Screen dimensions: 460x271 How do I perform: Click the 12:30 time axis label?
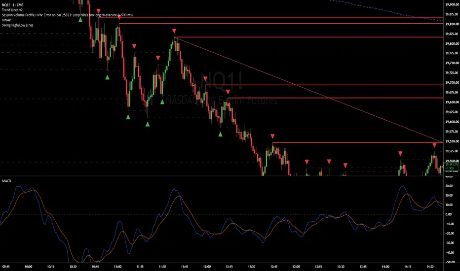tap(251, 267)
